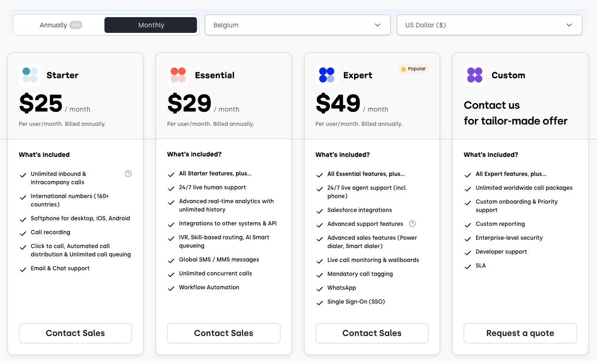597x361 pixels.
Task: Contact Sales for the Expert plan
Action: tap(372, 333)
